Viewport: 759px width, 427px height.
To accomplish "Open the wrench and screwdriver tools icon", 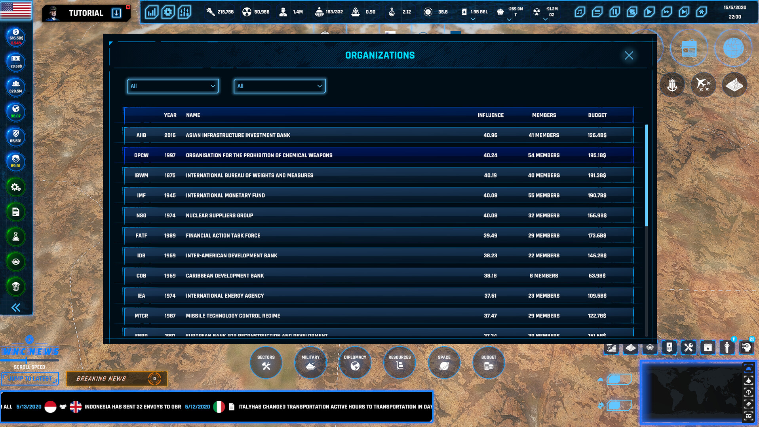I will click(x=689, y=348).
